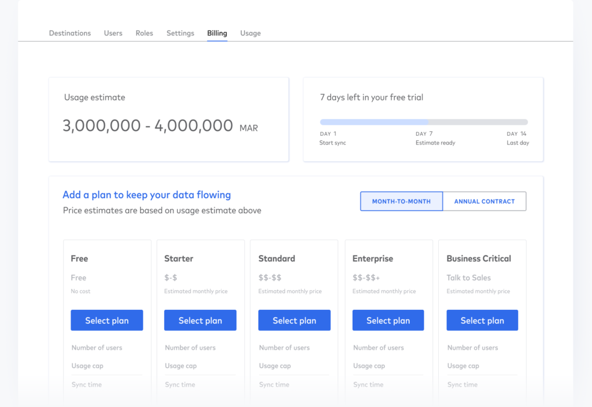
Task: Go to the Roles tab
Action: 145,33
